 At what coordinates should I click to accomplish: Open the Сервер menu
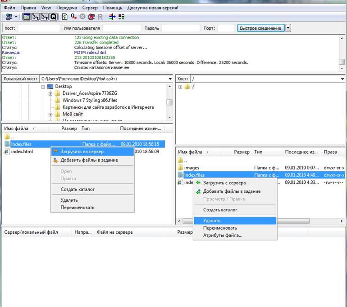(x=90, y=8)
